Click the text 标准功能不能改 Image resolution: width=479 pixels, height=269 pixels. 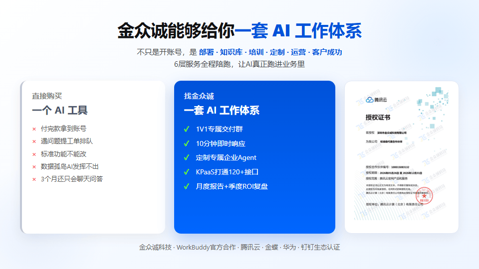click(63, 154)
